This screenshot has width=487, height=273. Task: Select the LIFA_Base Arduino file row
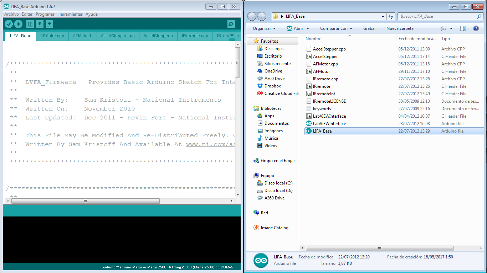click(x=394, y=131)
